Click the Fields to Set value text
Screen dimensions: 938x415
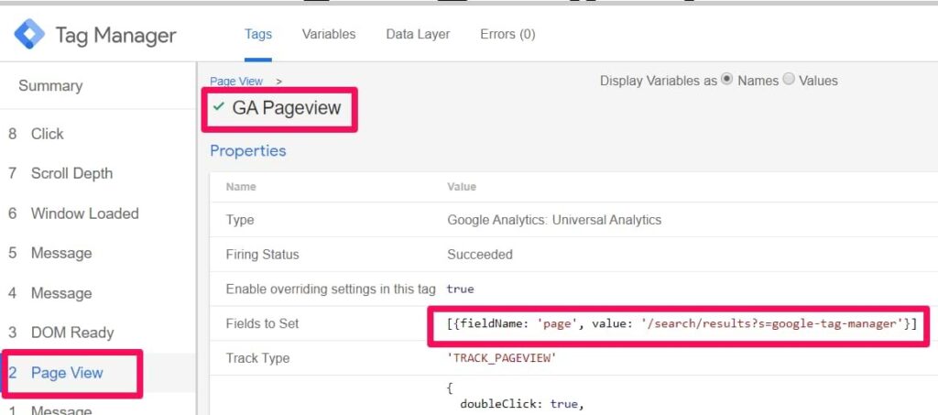[682, 324]
